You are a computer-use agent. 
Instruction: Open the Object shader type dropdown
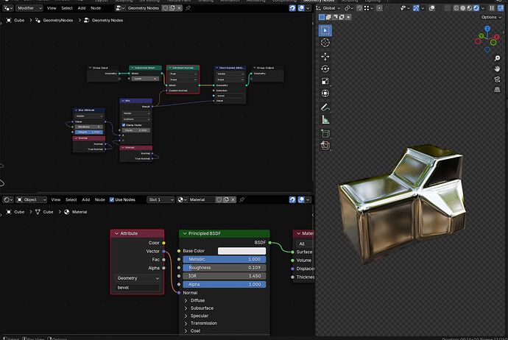pos(32,199)
